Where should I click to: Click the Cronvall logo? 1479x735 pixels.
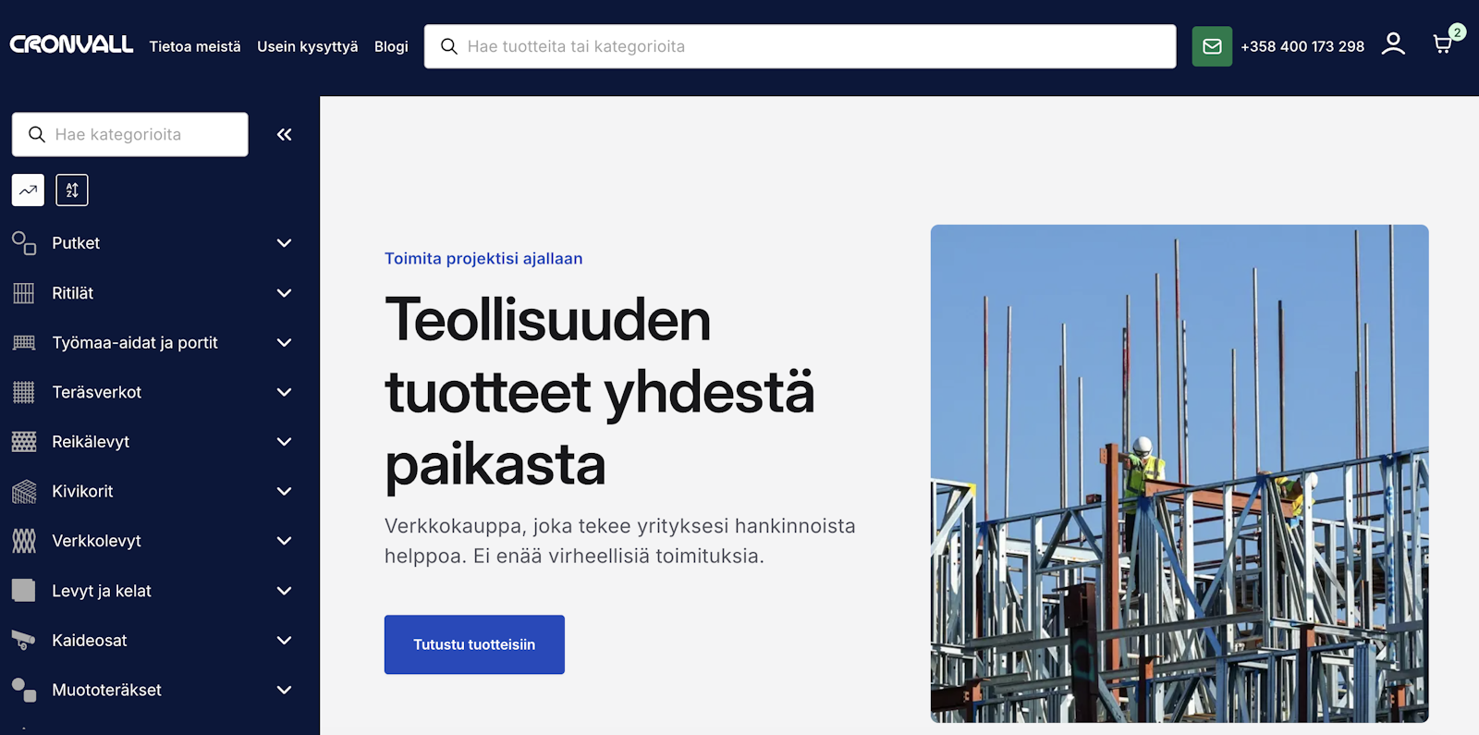point(71,45)
